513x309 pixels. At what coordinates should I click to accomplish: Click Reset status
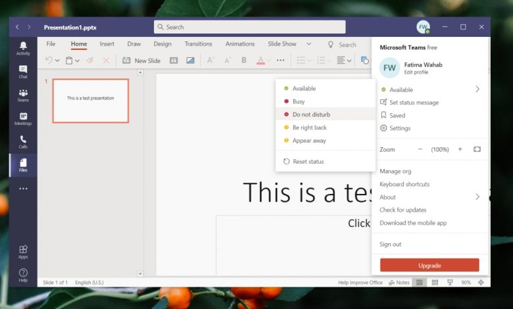pyautogui.click(x=326, y=161)
